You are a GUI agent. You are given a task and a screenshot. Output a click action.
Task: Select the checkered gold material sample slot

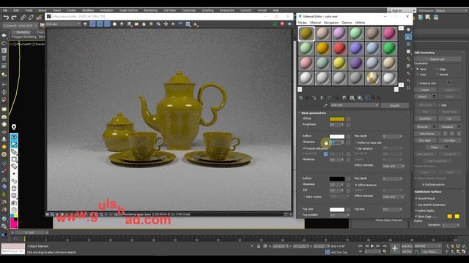(x=372, y=78)
